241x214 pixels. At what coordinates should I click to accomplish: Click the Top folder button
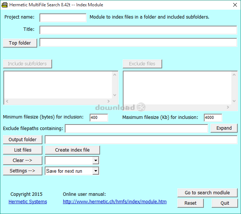tap(20, 43)
